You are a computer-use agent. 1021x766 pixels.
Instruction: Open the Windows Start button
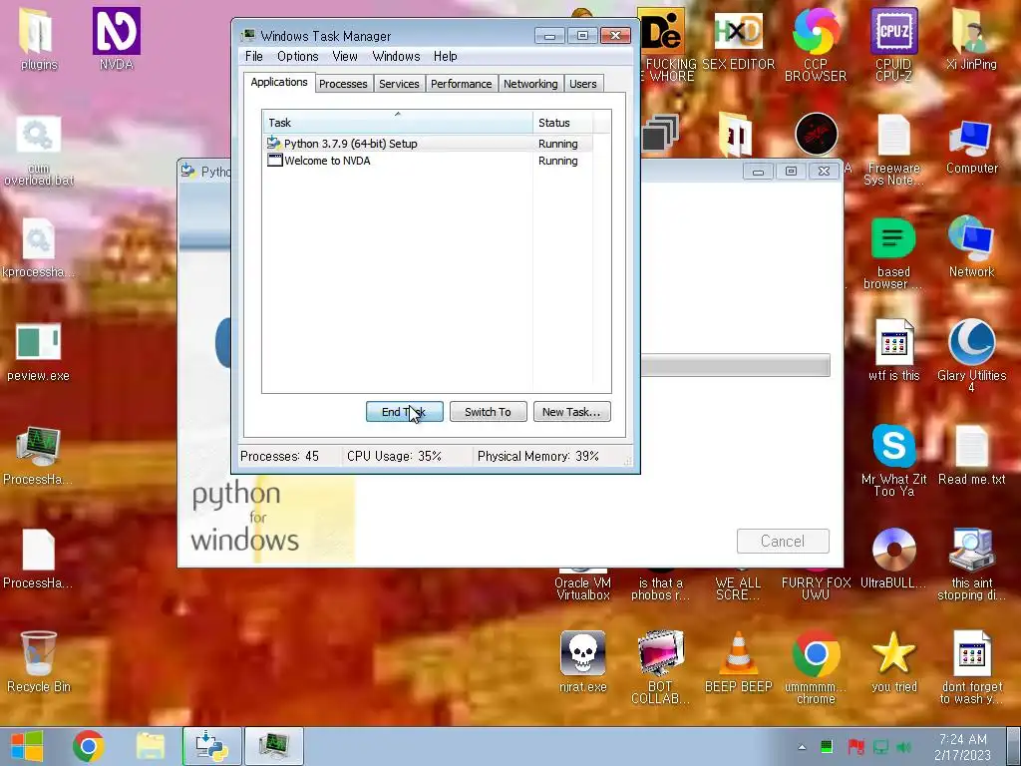pos(27,746)
